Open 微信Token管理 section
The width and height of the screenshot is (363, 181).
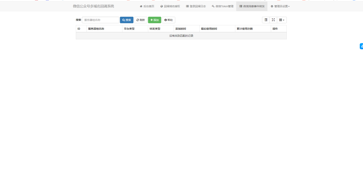click(x=223, y=6)
